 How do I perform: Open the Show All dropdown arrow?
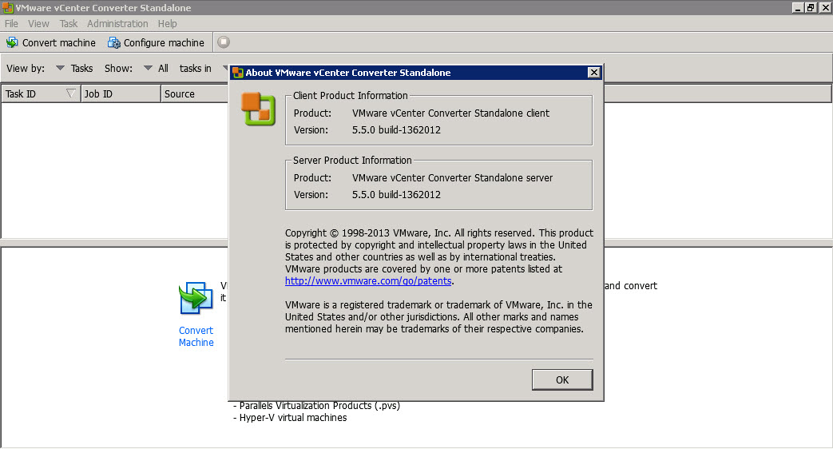tap(149, 68)
